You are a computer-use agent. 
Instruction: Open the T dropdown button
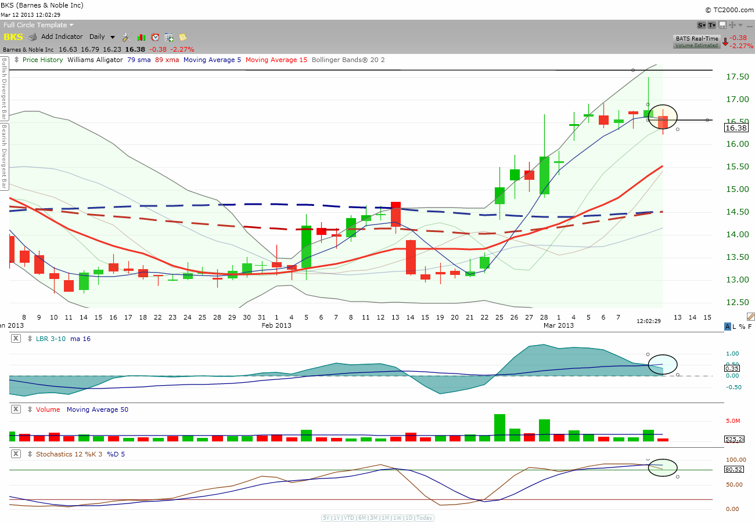tap(712, 25)
